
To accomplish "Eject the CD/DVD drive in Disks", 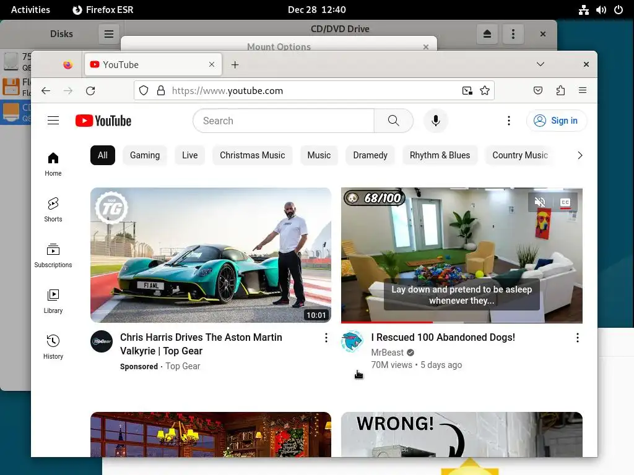I will (x=487, y=34).
